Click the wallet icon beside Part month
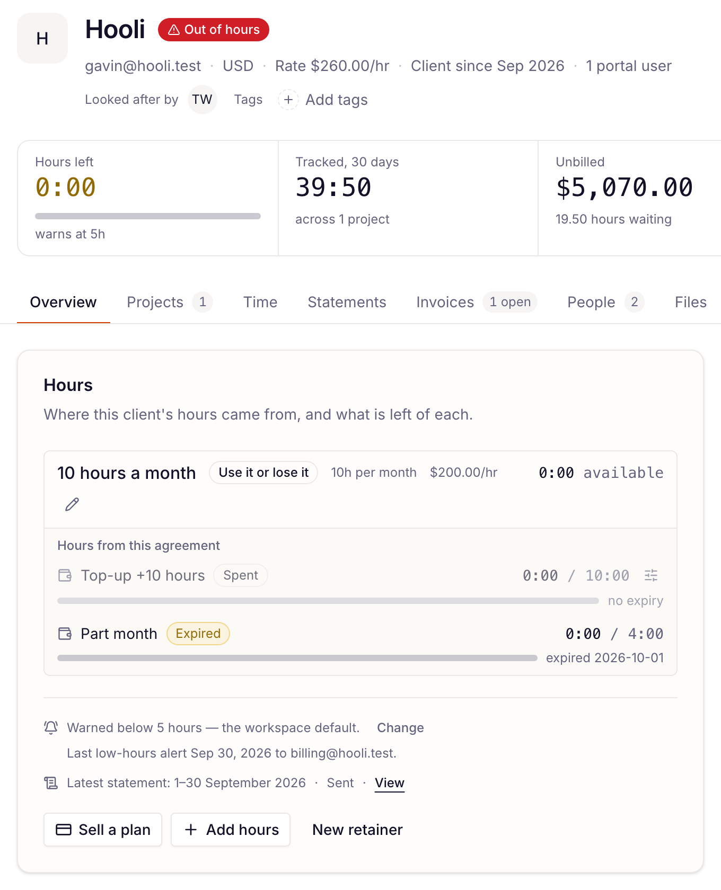This screenshot has height=890, width=721. 65,634
